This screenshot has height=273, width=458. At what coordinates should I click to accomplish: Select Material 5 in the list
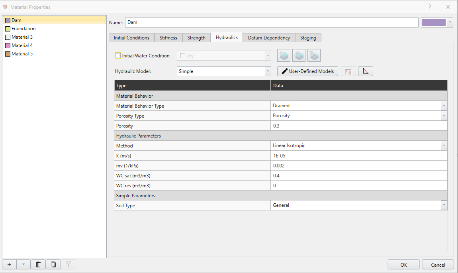click(54, 54)
